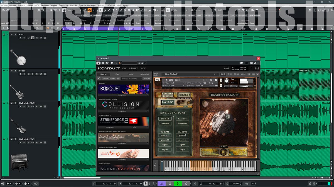Toggle the purple Cycle loop button

tap(162, 183)
